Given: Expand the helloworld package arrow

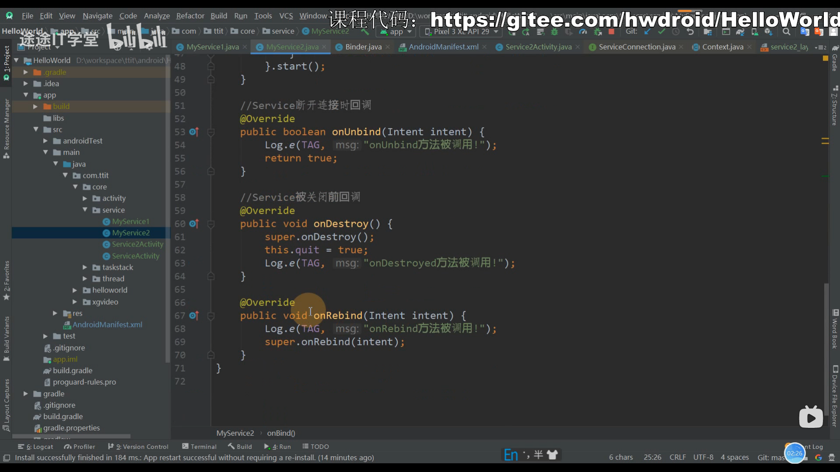Looking at the screenshot, I should pos(75,290).
